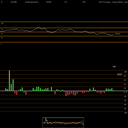Click the MR panel title label
The width and height of the screenshot is (128, 128).
(x=114, y=67)
